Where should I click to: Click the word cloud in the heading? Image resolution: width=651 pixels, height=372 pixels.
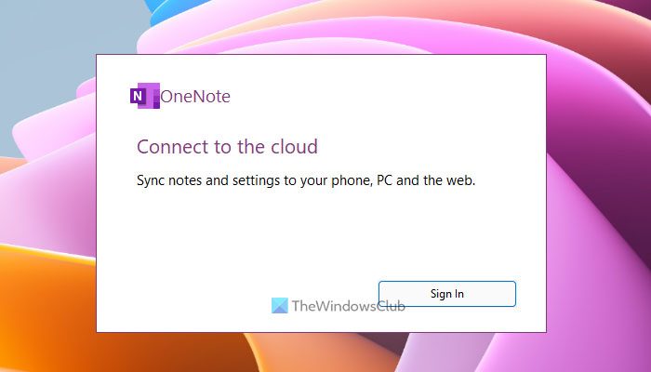point(295,147)
